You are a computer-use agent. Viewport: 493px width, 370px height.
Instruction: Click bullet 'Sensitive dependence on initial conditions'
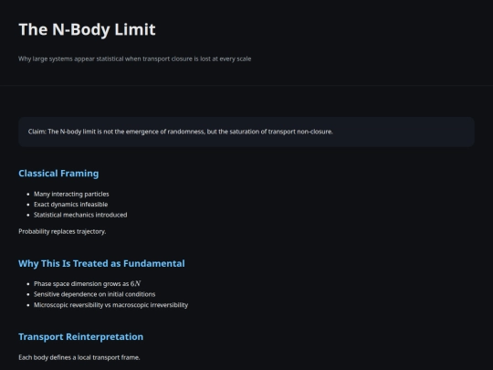[x=95, y=294]
